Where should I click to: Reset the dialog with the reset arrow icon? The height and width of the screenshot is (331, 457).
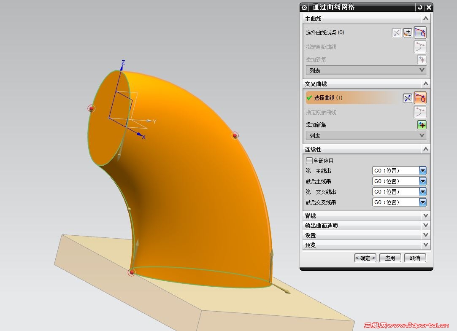pyautogui.click(x=420, y=7)
